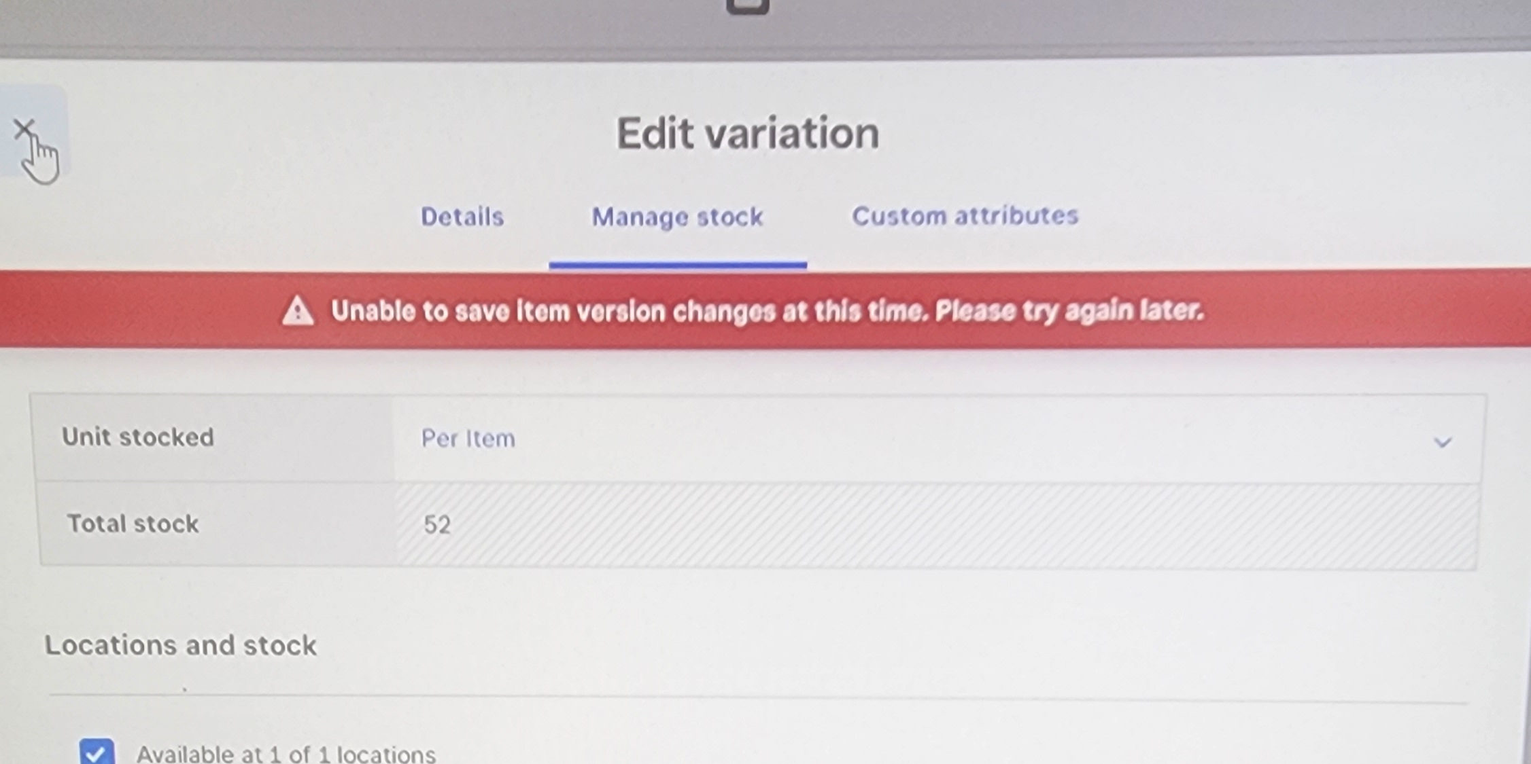Select the Manage stock tab

tap(677, 217)
